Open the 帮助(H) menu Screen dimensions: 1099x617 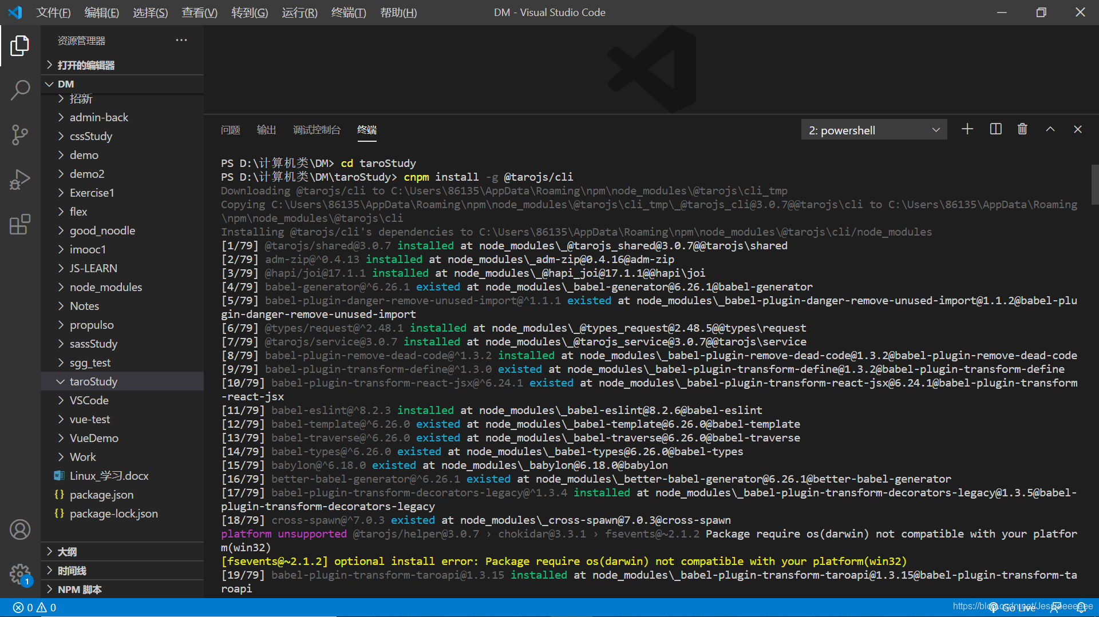(x=398, y=12)
